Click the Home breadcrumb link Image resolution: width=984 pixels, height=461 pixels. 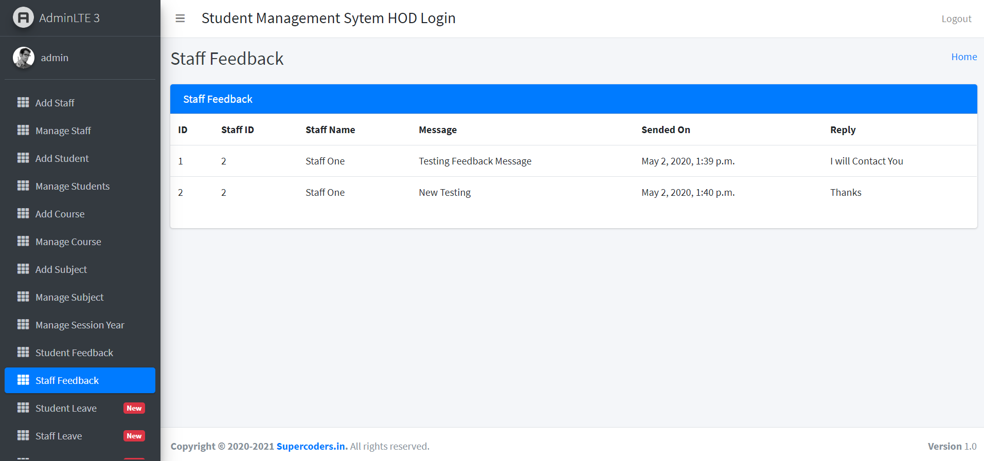[964, 57]
